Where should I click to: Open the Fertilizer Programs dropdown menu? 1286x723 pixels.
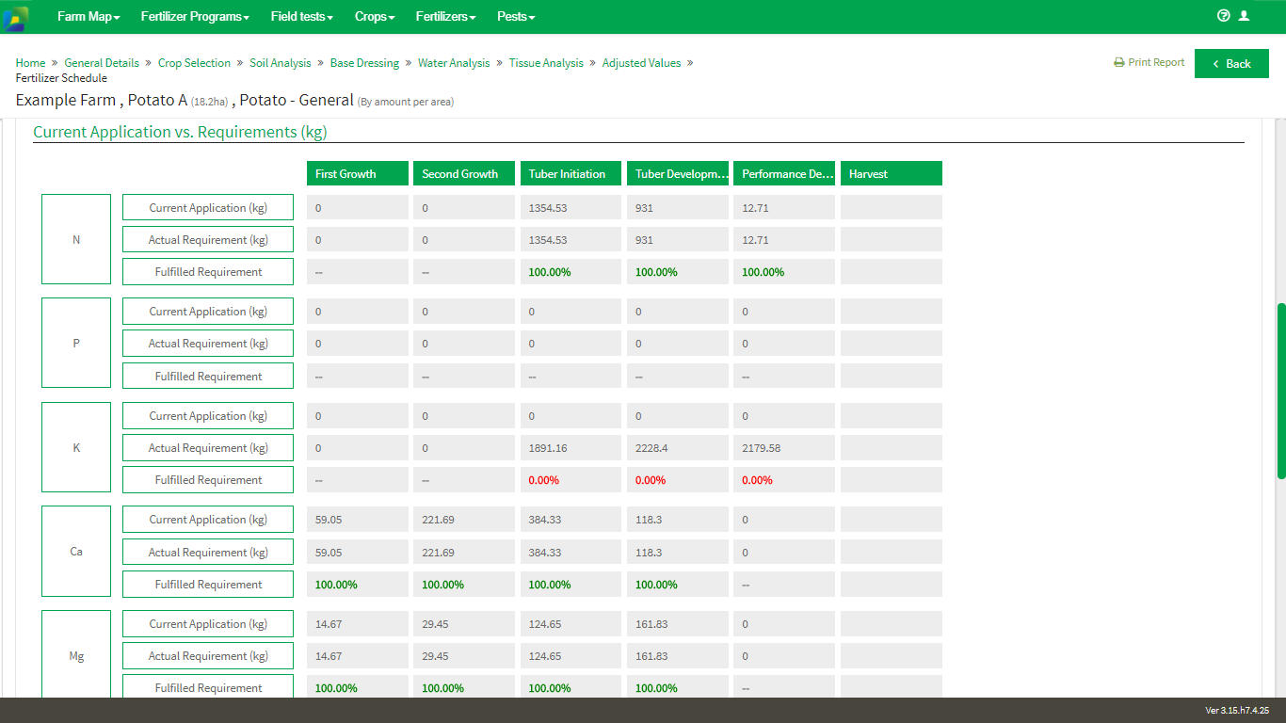click(195, 17)
